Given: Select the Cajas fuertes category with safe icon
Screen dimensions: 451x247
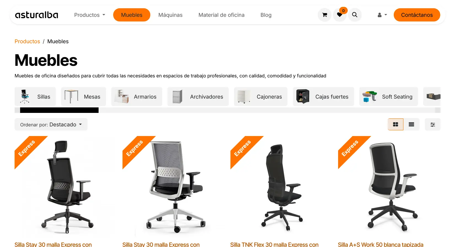Looking at the screenshot, I should click(x=323, y=97).
